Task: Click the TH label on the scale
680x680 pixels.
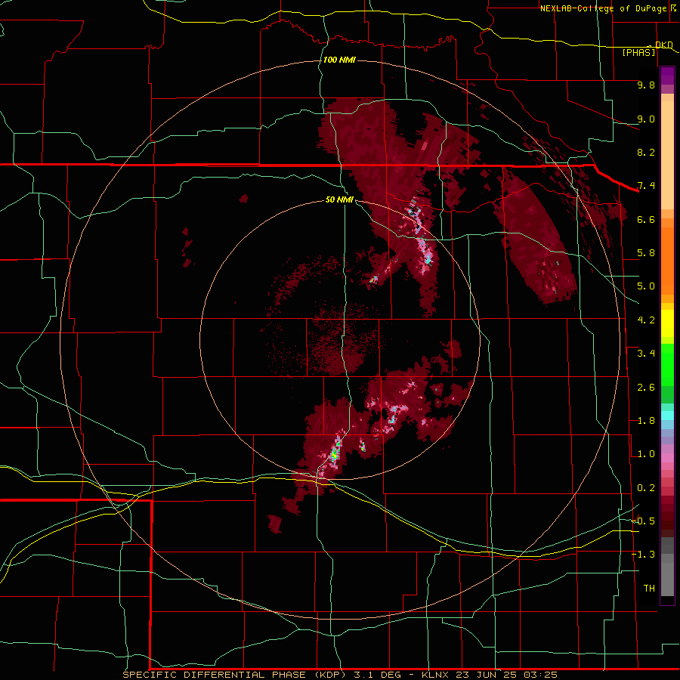Action: [649, 589]
